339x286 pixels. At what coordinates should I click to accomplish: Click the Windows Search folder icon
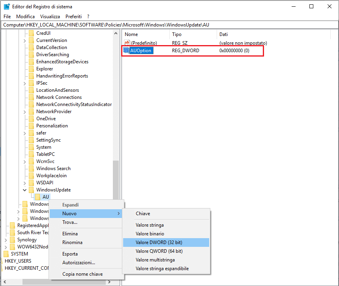31,169
